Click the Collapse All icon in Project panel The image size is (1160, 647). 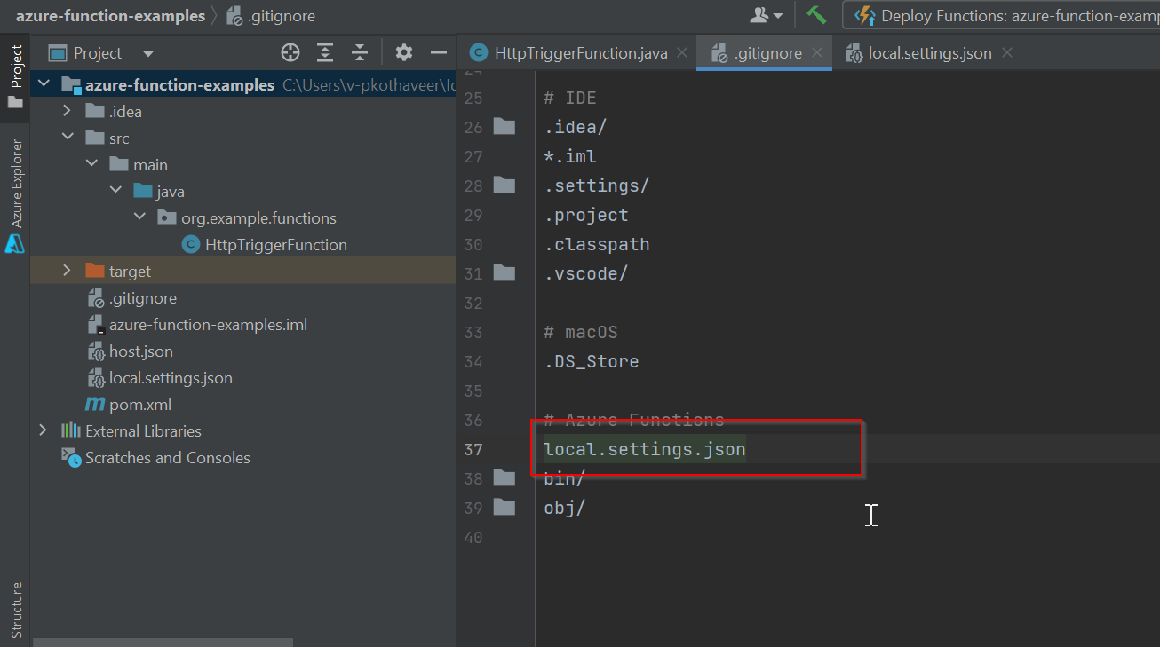click(360, 53)
